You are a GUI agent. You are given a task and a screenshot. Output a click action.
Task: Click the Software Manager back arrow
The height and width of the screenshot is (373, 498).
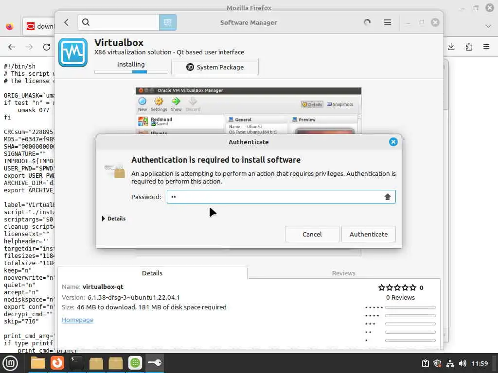(66, 22)
